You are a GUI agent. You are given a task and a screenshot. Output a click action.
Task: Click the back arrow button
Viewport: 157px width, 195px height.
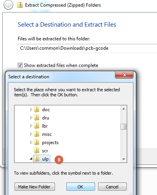(x=8, y=5)
